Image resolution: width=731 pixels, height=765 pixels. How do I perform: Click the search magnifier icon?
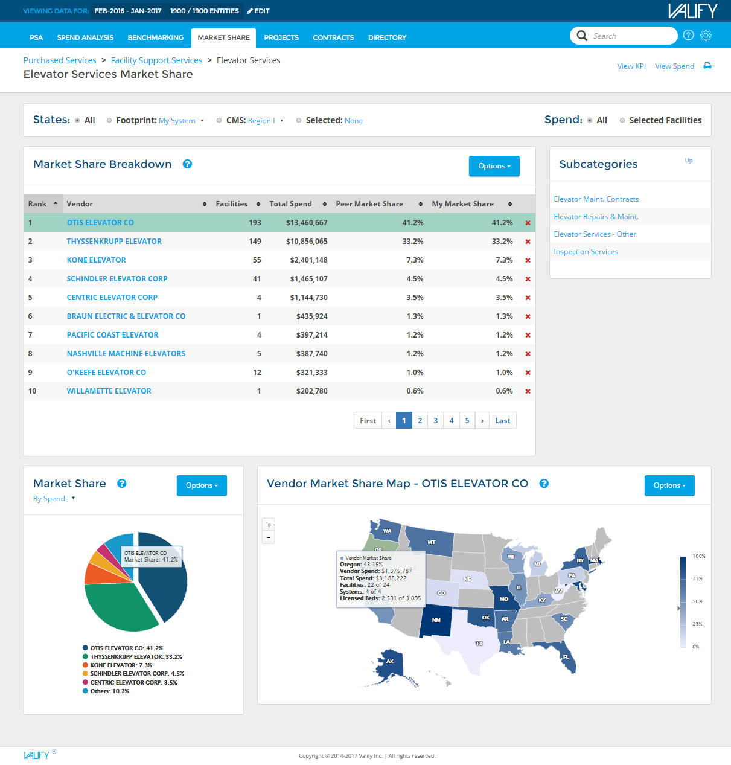(582, 36)
